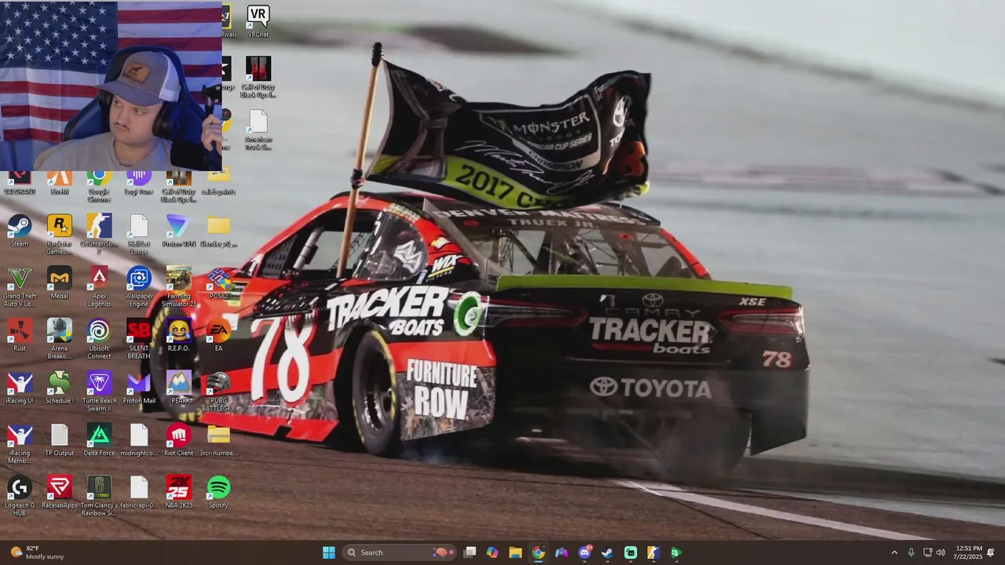Viewport: 1005px width, 565px height.
Task: Click the microphone tray icon
Action: point(911,552)
